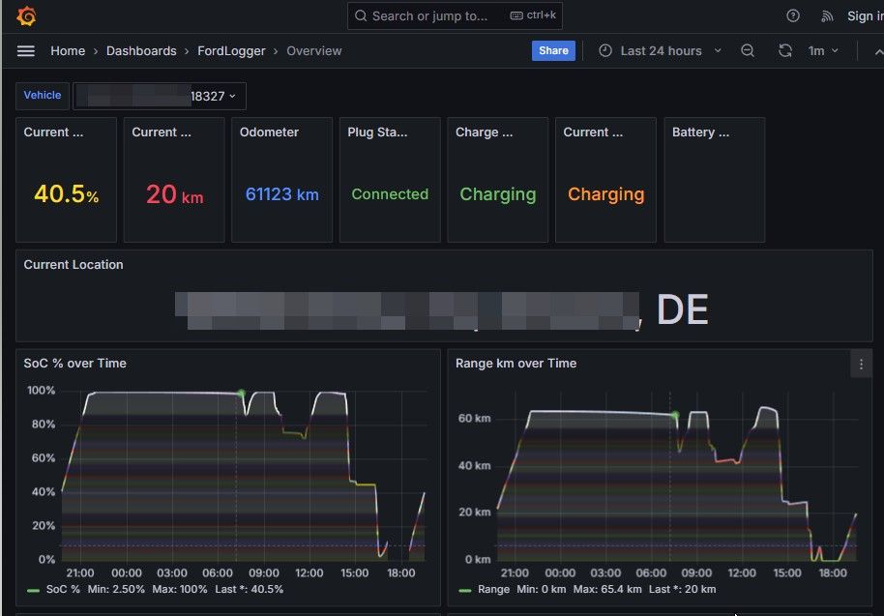This screenshot has width=884, height=616.
Task: Open the news feed RSS icon
Action: pos(827,16)
